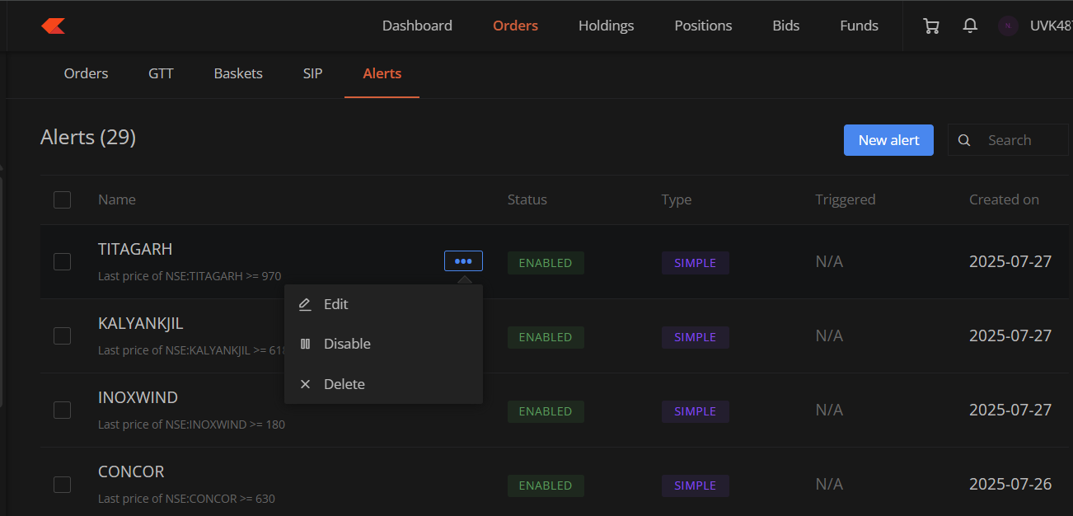1073x516 pixels.
Task: Click the user profile avatar
Action: (1008, 26)
